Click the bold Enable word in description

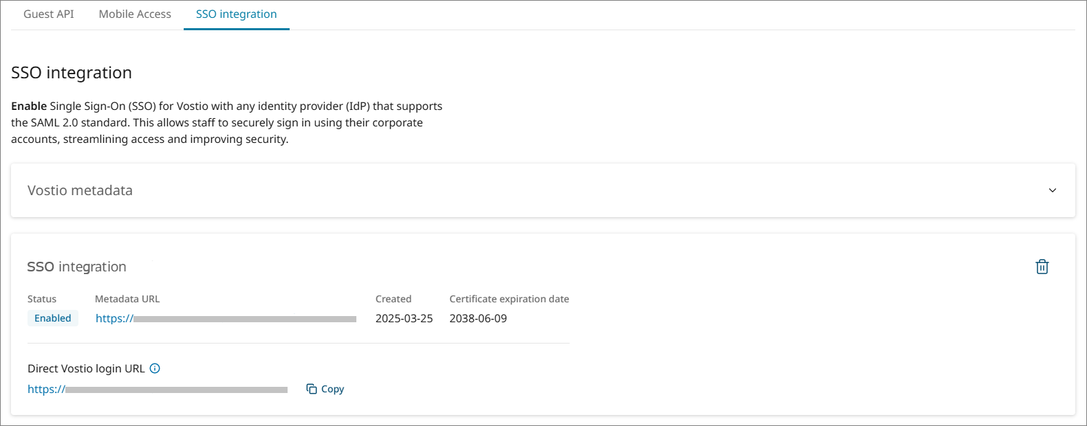(x=29, y=106)
